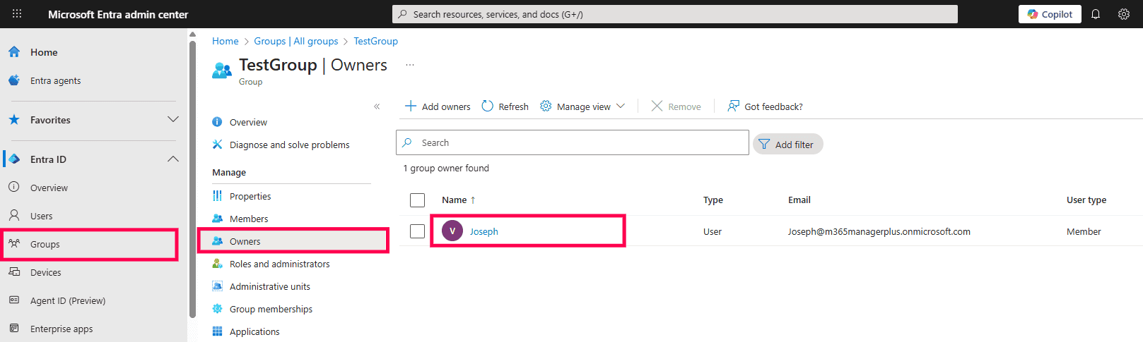Open the more options ellipsis by title
The height and width of the screenshot is (342, 1143).
[409, 65]
